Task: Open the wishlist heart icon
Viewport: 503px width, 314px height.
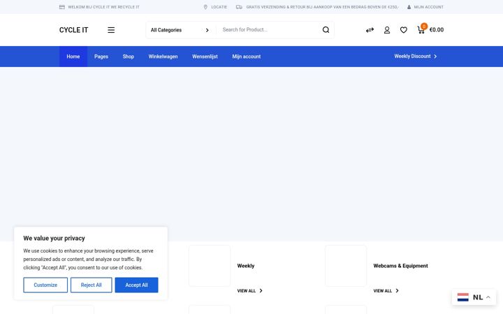Action: point(404,30)
